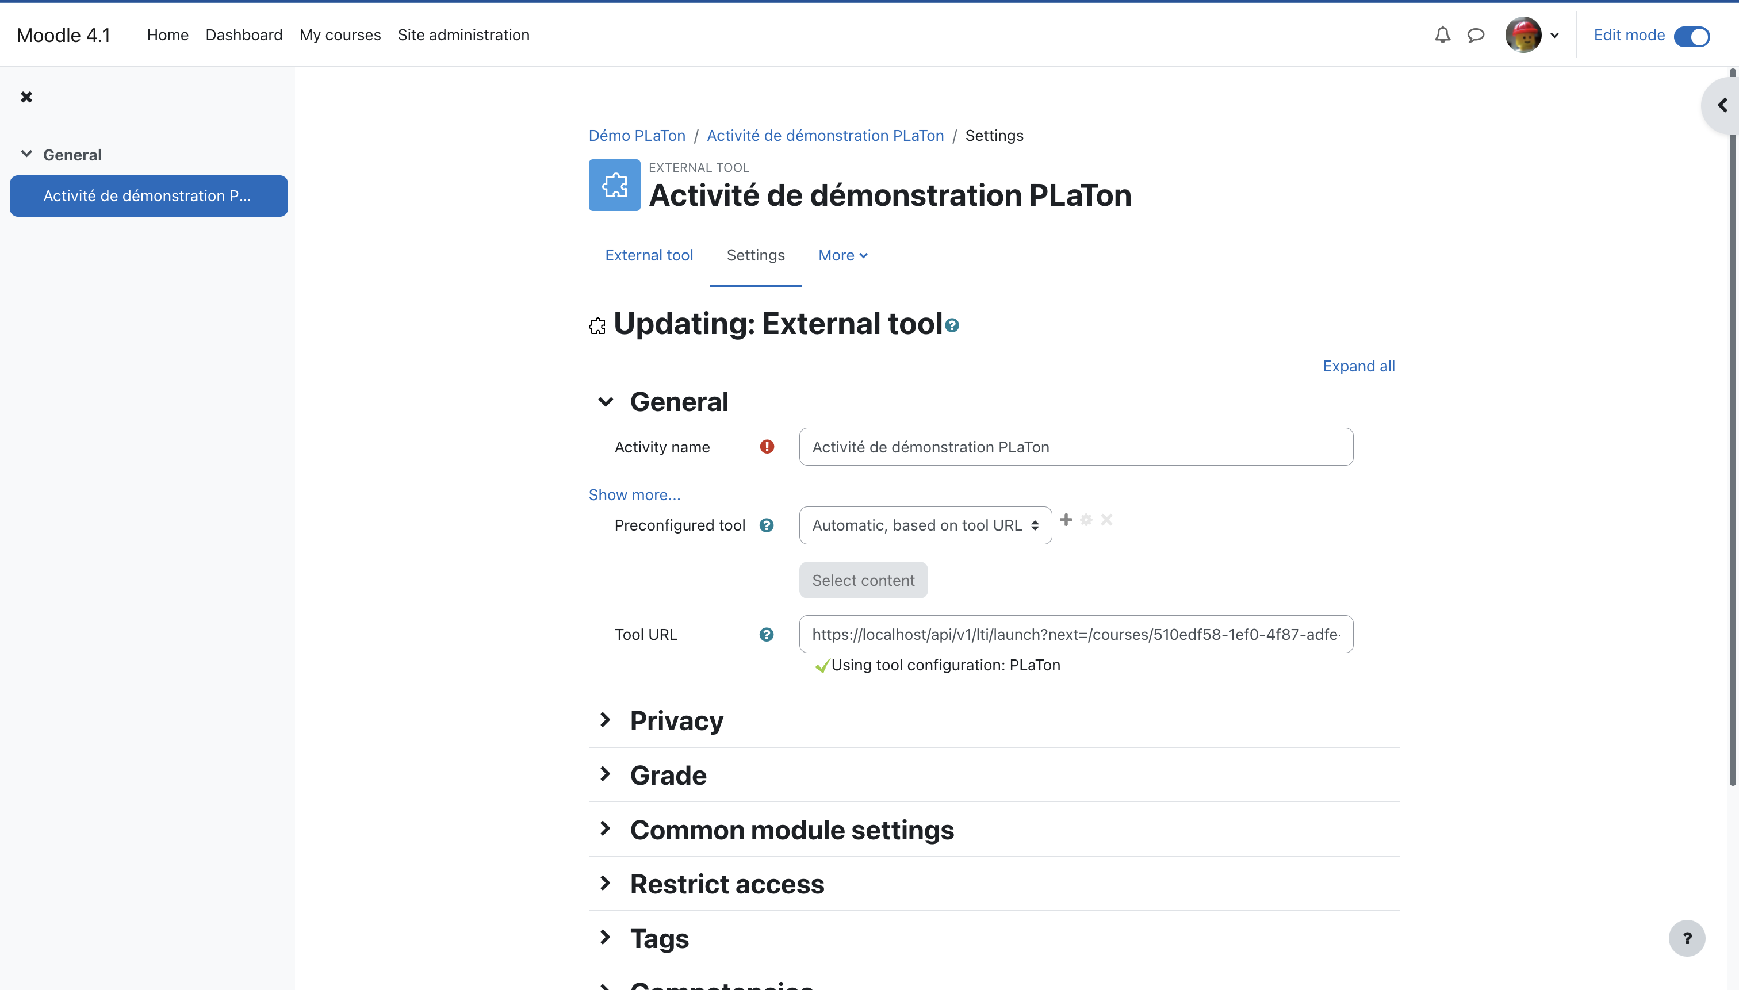Open the Preconfigured tool dropdown

point(925,525)
